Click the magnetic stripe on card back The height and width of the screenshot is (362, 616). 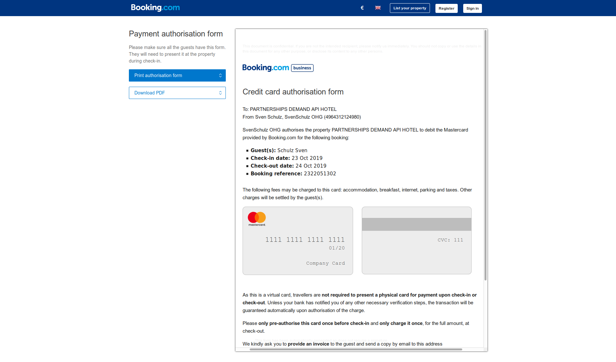417,224
